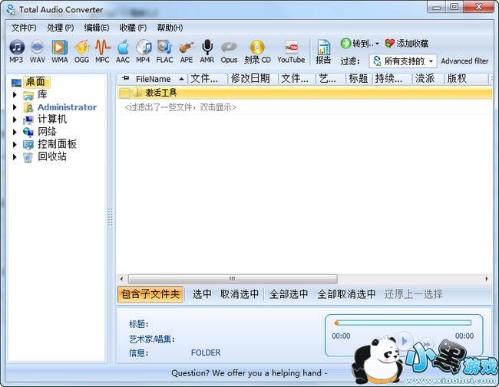
Task: Select MPC waveform icon
Action: pos(102,51)
